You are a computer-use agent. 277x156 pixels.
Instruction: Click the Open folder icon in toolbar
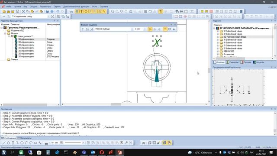point(8,12)
